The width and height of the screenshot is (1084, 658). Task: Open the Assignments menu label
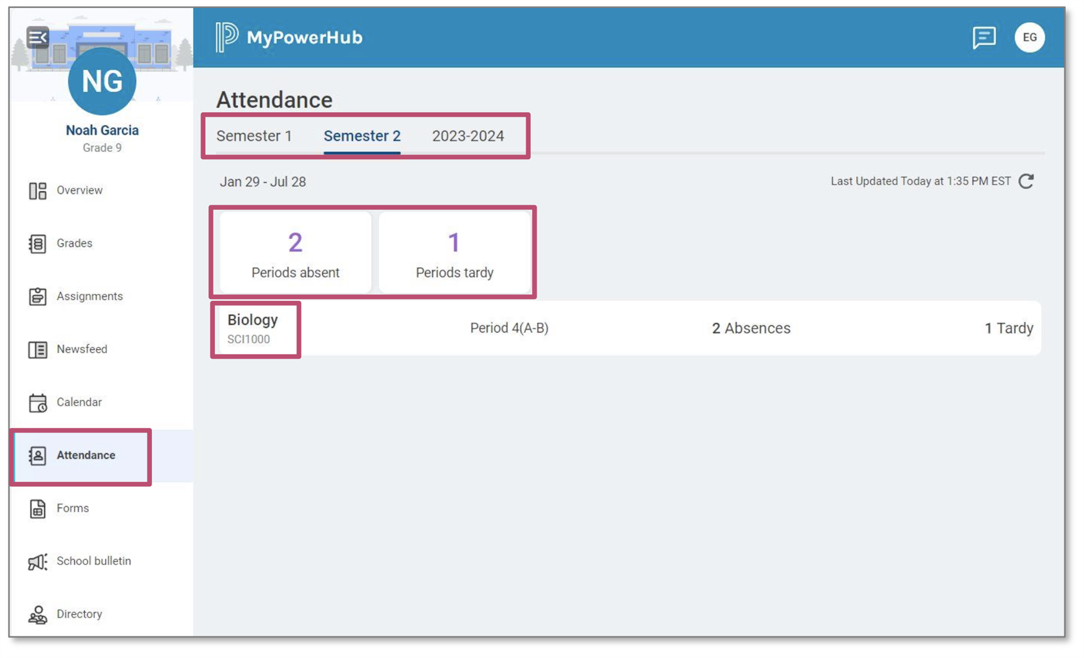point(90,296)
